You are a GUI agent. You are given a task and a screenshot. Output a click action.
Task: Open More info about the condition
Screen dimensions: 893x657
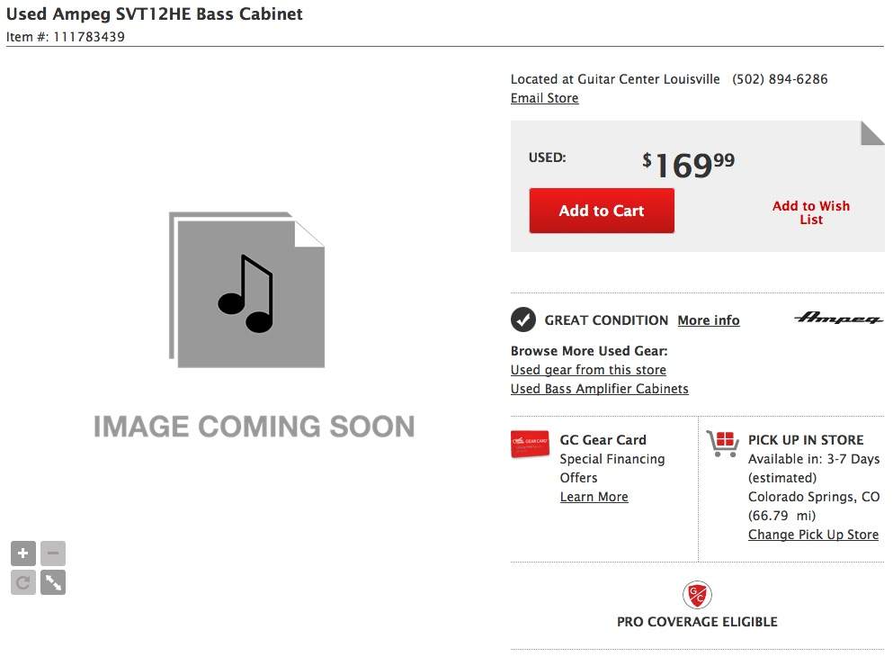709,320
